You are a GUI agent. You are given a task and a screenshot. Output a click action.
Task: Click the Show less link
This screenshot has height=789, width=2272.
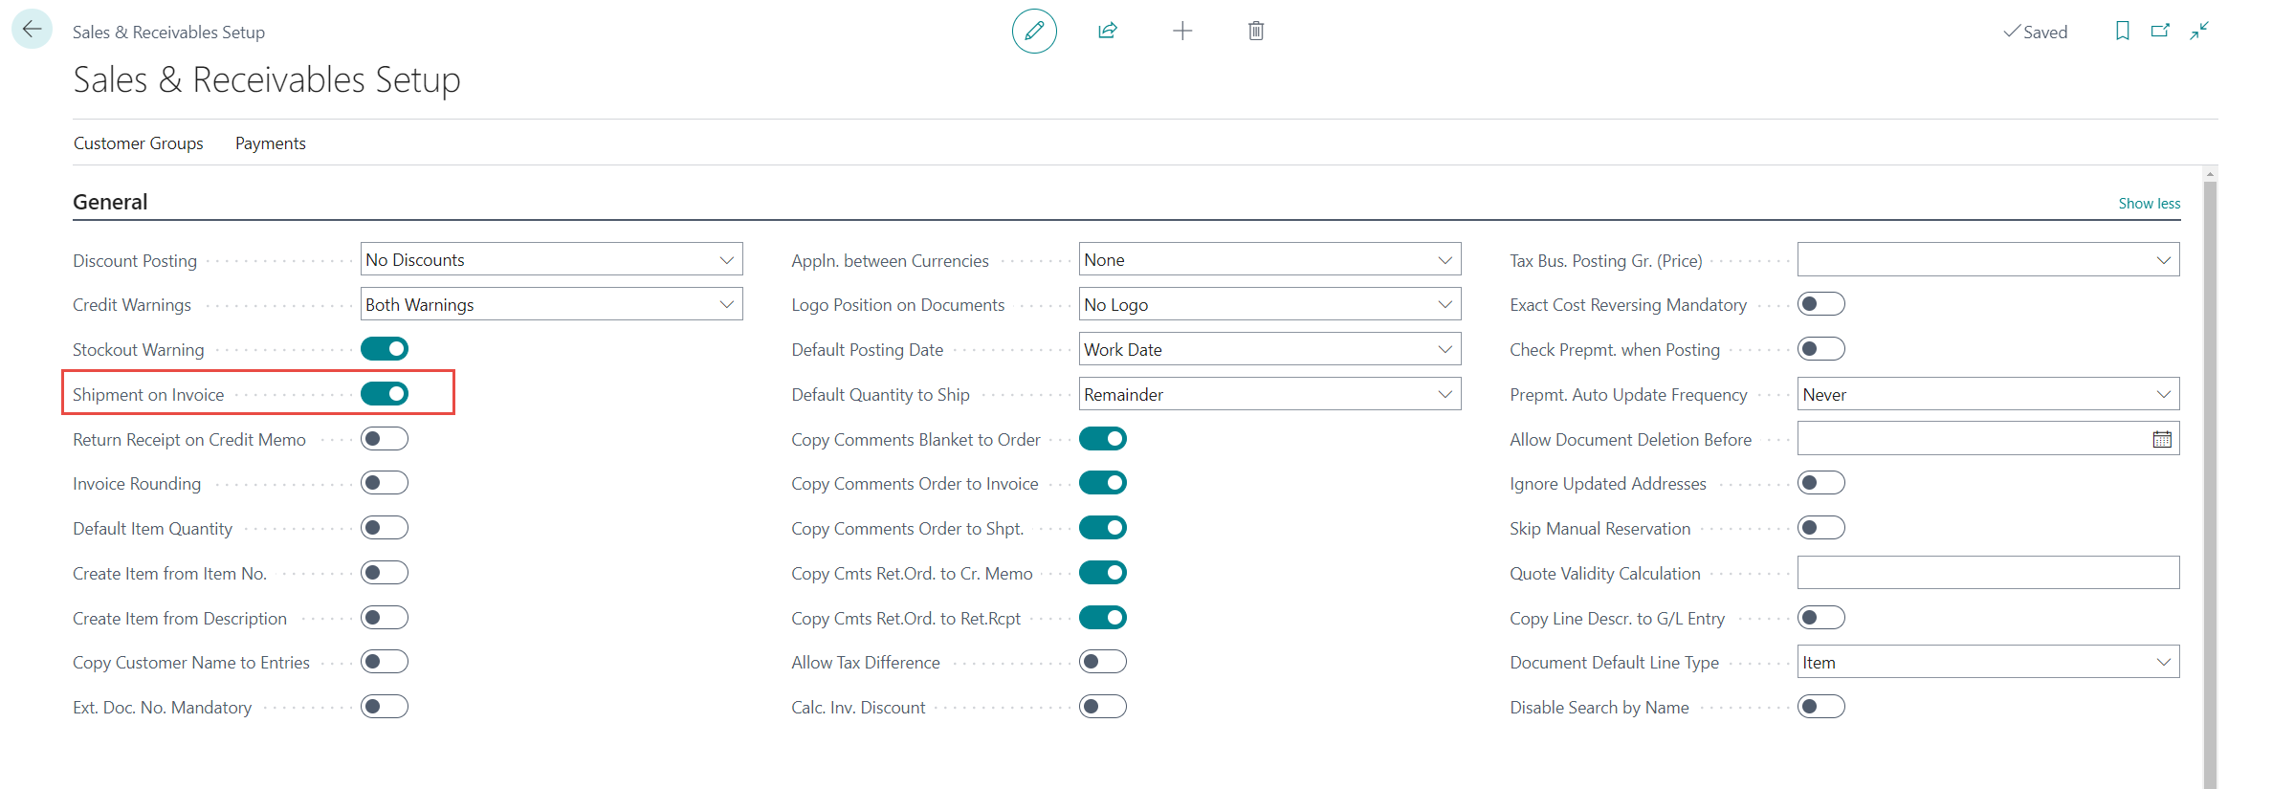tap(2149, 204)
